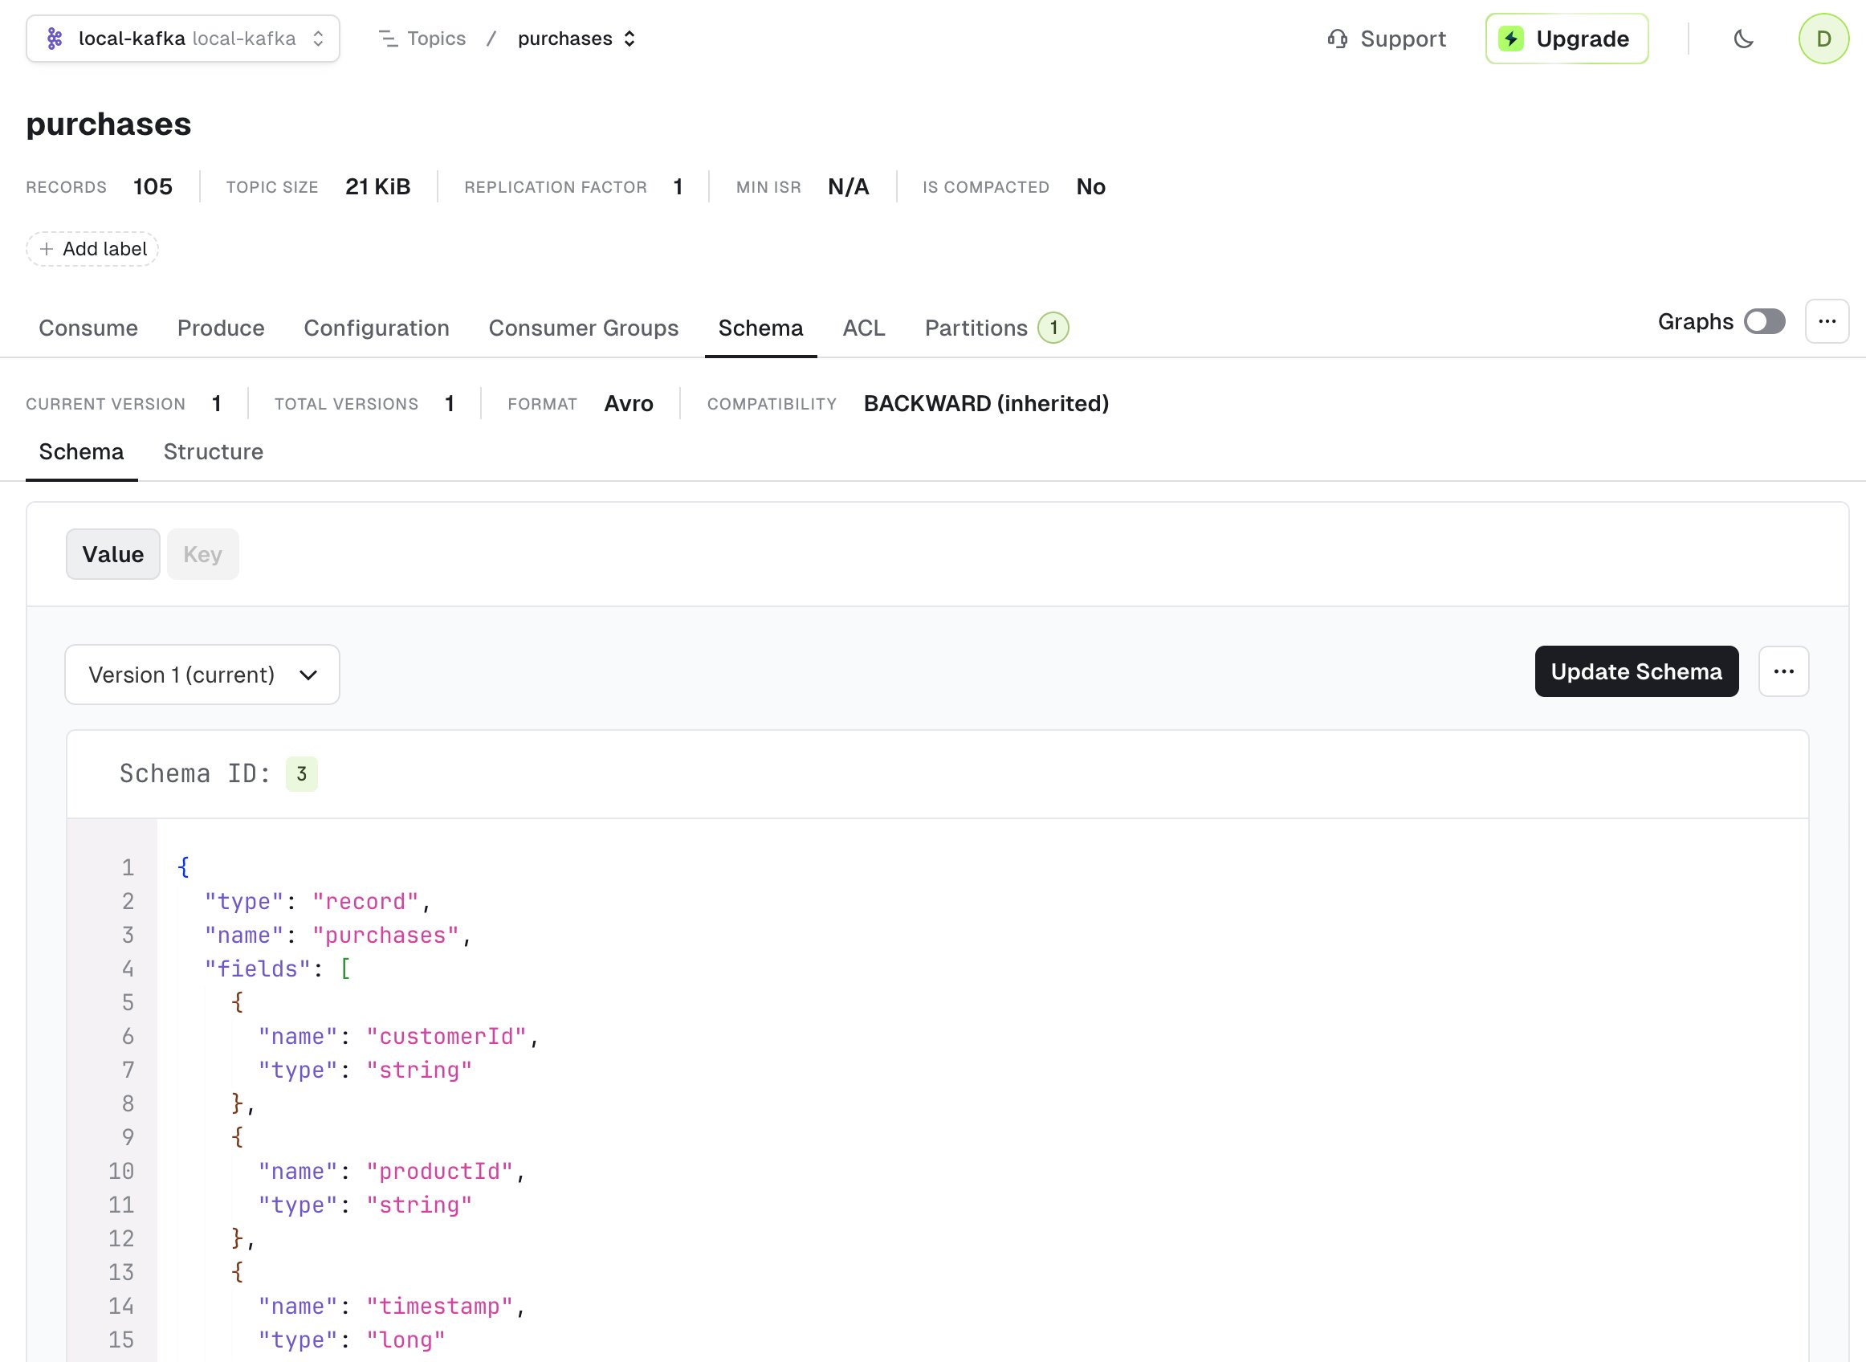
Task: Switch to the Produce tab
Action: coord(221,328)
